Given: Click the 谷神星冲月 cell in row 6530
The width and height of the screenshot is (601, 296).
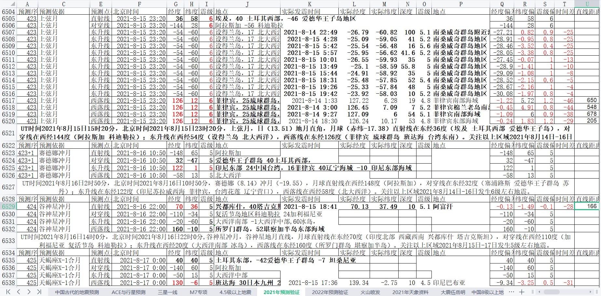Looking at the screenshot, I should pos(64,214).
